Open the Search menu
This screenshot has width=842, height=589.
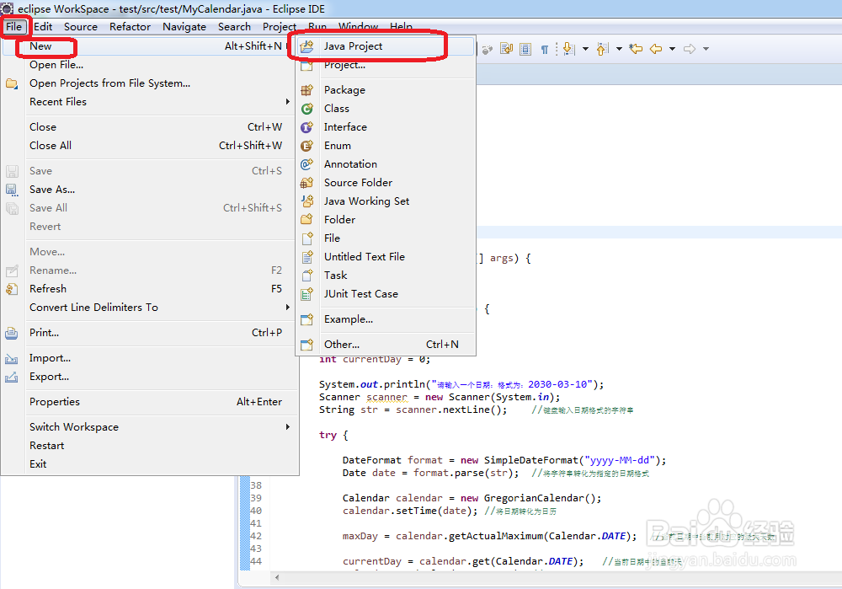234,27
